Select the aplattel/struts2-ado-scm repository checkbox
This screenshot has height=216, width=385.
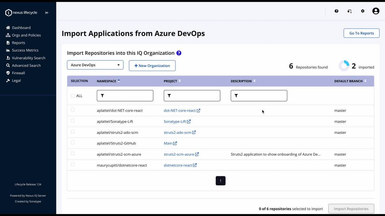click(x=73, y=132)
